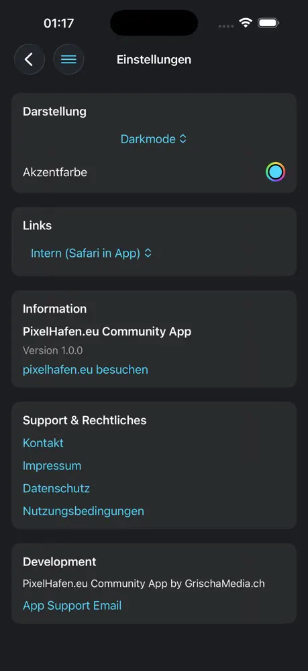Viewport: 308px width, 671px height.
Task: Tap the battery indicator icon
Action: 268,23
